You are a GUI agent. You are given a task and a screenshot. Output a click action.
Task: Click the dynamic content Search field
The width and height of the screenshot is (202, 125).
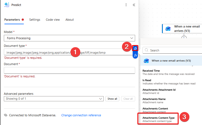[172, 50]
